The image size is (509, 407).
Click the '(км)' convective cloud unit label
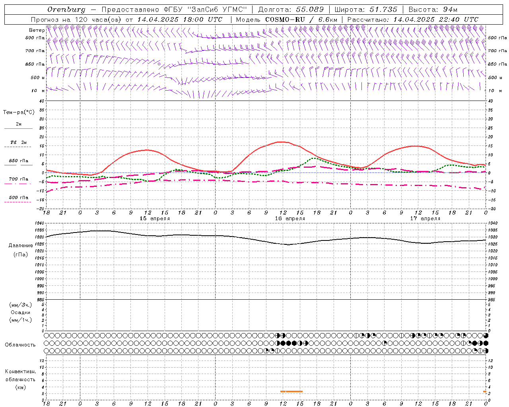point(21,387)
